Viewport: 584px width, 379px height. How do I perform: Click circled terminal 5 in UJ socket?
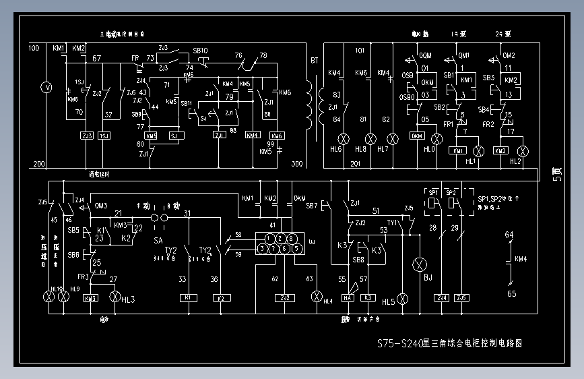point(296,249)
